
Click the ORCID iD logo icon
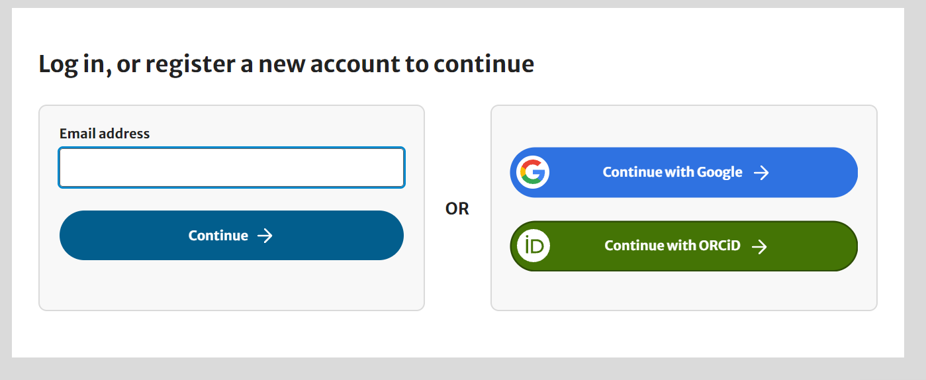coord(533,246)
